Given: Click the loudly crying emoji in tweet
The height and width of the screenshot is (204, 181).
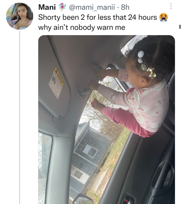Looking at the screenshot, I should [164, 17].
